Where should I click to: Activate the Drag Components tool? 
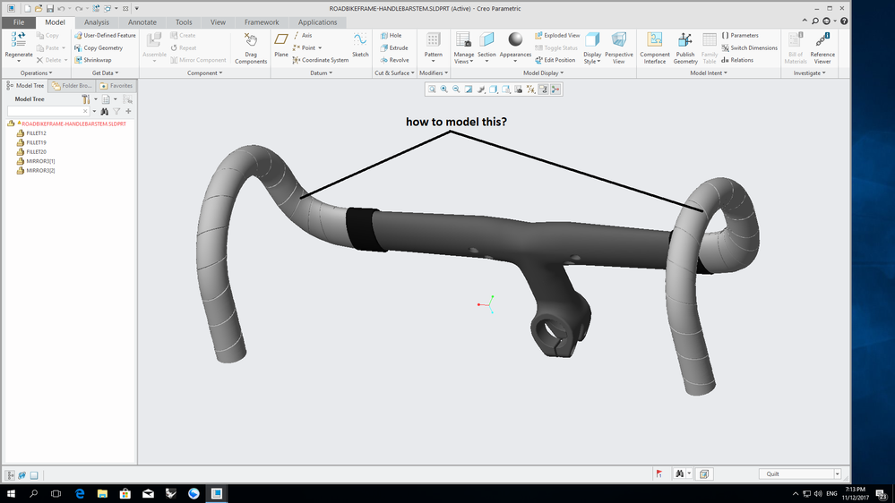pyautogui.click(x=251, y=48)
